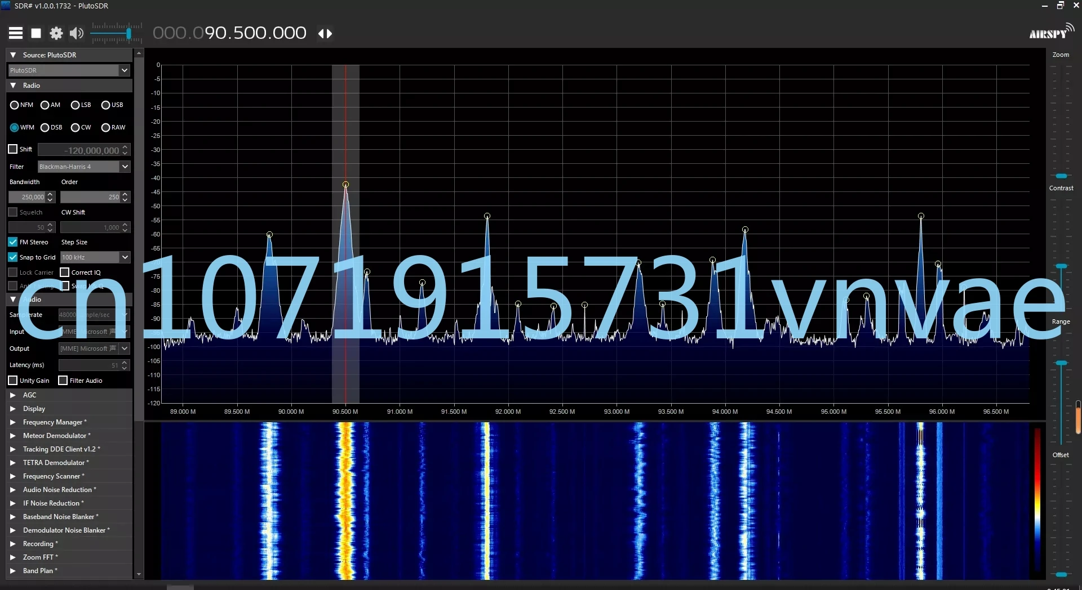The width and height of the screenshot is (1082, 590).
Task: Expand the Audio Noise Reduction panel
Action: coord(13,490)
